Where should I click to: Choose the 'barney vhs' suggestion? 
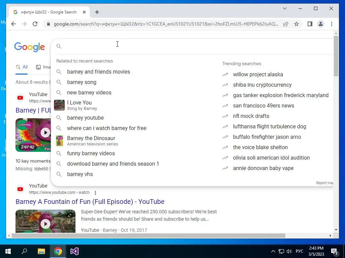pos(80,174)
